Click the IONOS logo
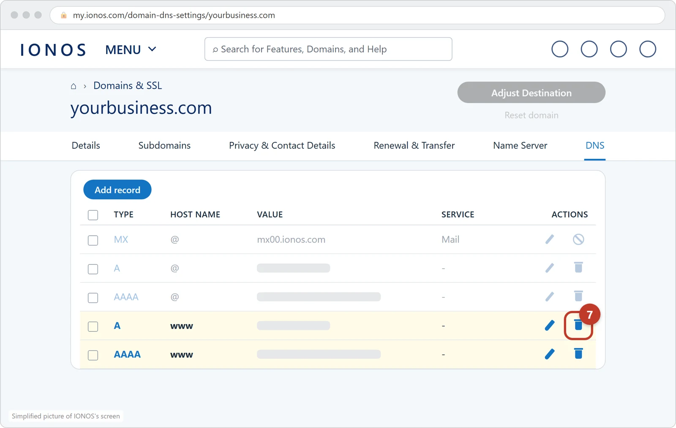The image size is (676, 428). click(x=53, y=49)
